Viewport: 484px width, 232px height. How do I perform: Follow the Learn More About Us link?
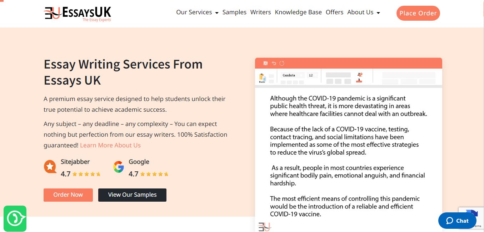110,145
